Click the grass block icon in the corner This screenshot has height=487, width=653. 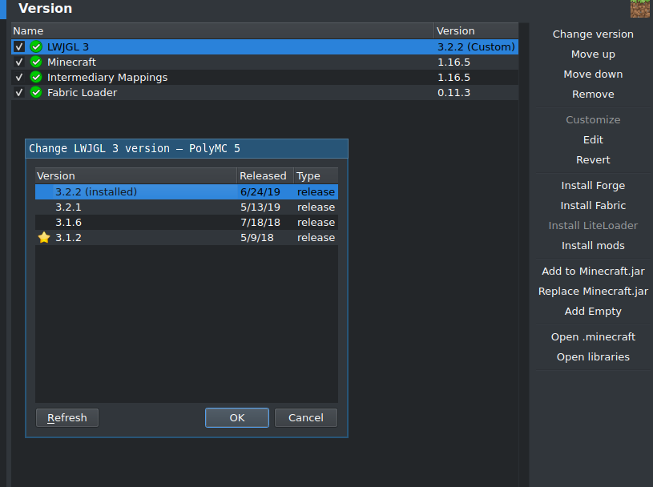click(639, 9)
